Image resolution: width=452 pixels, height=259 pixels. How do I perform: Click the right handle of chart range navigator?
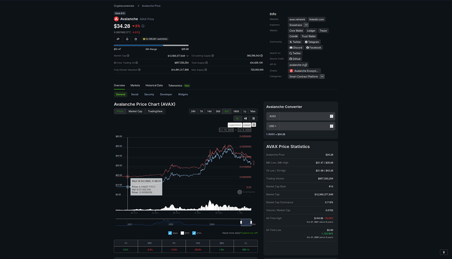pyautogui.click(x=251, y=222)
